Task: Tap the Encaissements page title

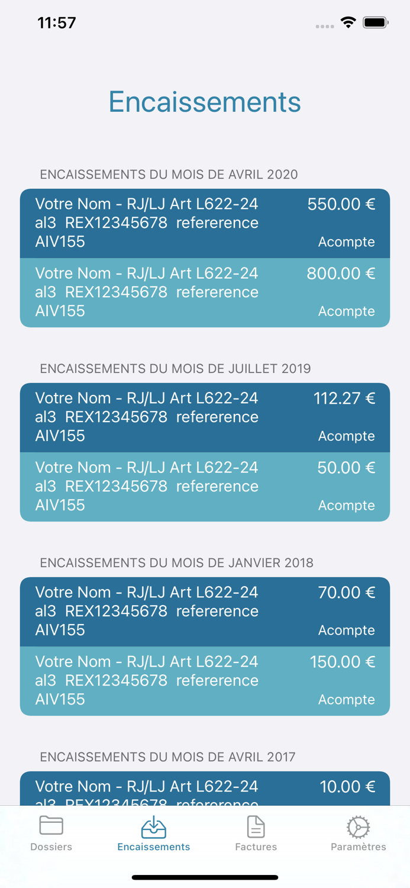Action: (205, 101)
